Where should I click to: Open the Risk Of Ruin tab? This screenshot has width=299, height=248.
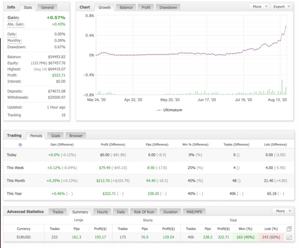[x=144, y=212]
